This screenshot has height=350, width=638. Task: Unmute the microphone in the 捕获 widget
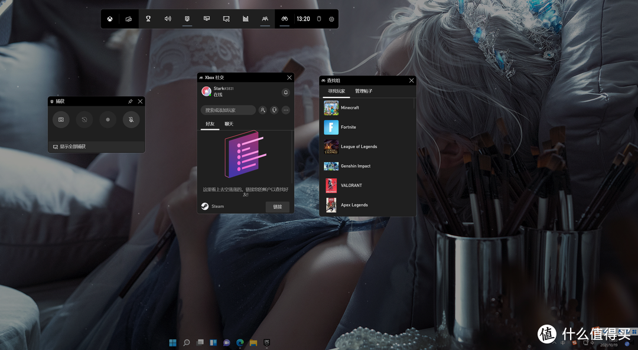click(131, 120)
